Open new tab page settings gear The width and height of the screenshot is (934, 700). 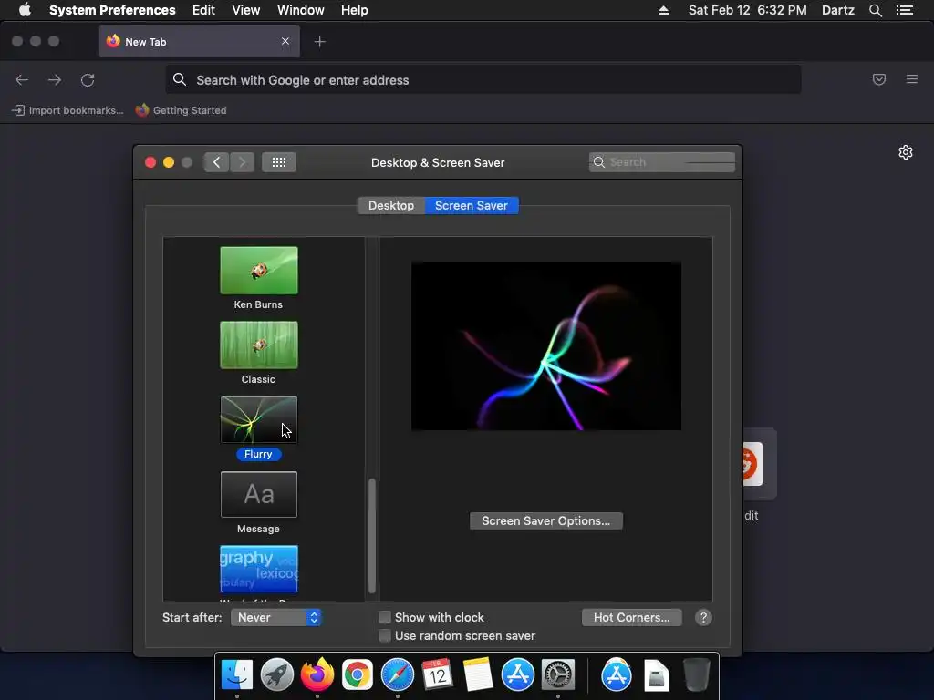click(906, 152)
